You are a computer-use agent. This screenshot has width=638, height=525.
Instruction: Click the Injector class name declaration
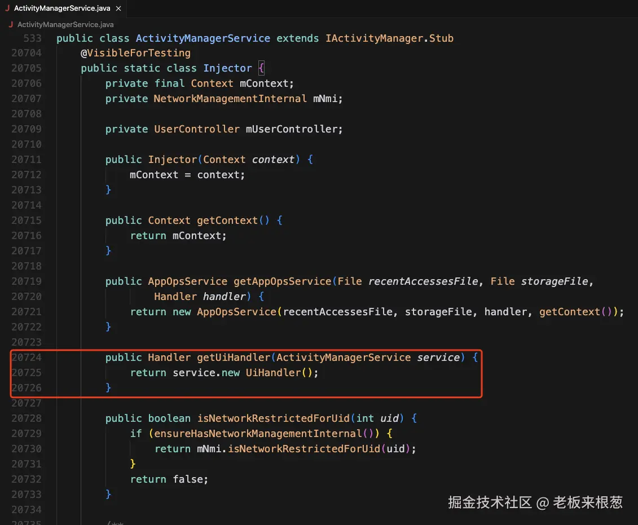(x=227, y=68)
